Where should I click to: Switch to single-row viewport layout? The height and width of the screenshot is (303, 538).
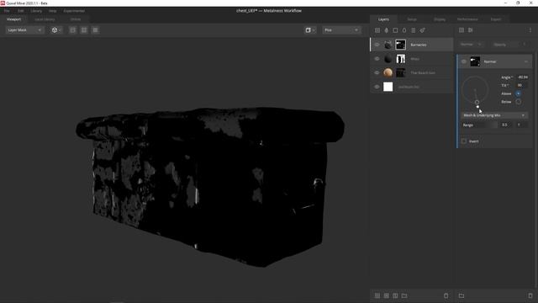73,30
